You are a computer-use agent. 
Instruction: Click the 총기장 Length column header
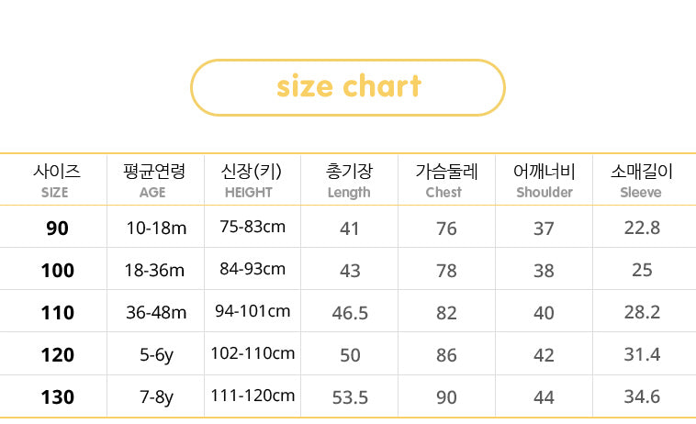click(x=349, y=180)
